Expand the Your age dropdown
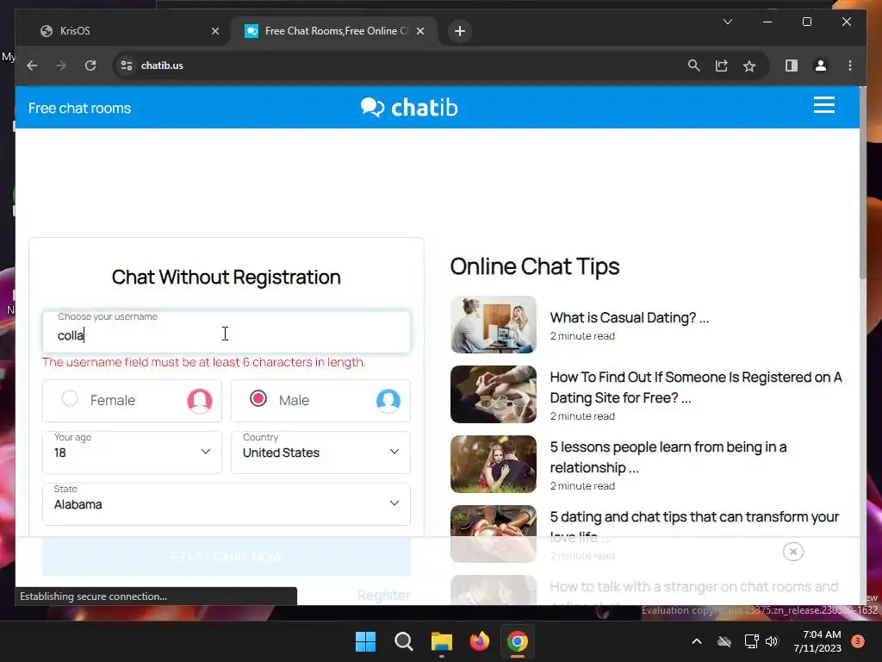 [132, 452]
